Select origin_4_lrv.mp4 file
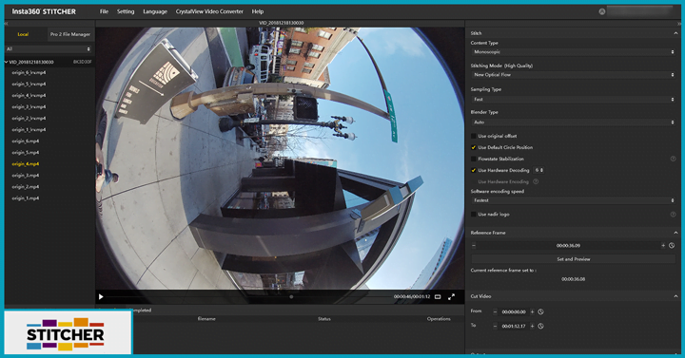This screenshot has width=685, height=358. coord(29,95)
